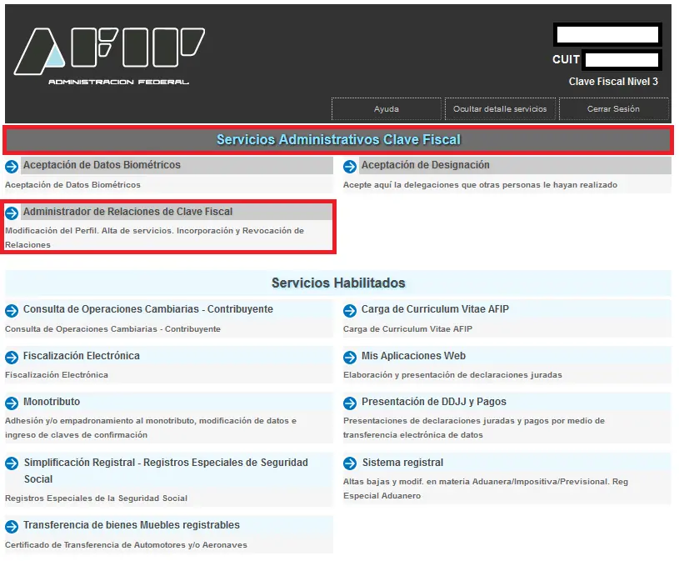The image size is (679, 561).
Task: Open Carga de Curriculum Vitae AFIP
Action: click(x=435, y=309)
